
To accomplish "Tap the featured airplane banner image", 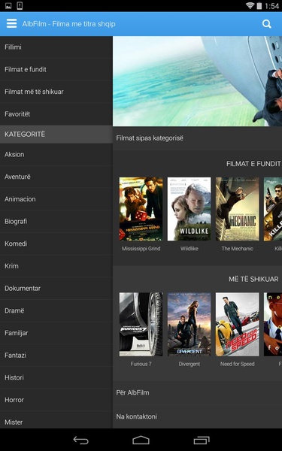I will click(x=197, y=81).
